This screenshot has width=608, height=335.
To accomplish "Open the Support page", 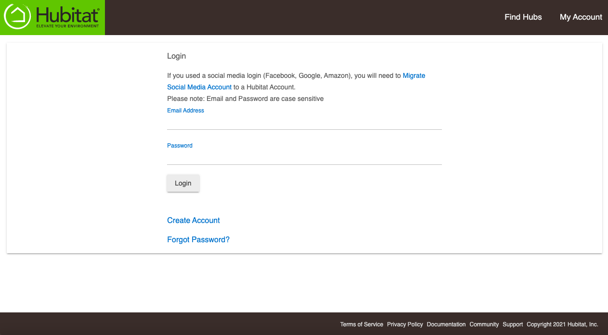I will click(x=513, y=324).
